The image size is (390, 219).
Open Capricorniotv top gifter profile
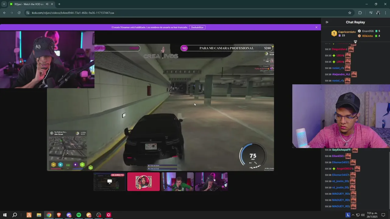point(347,32)
